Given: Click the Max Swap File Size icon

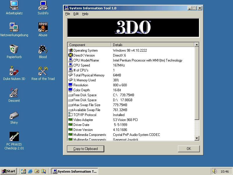Looking at the screenshot, I should click(70, 105).
